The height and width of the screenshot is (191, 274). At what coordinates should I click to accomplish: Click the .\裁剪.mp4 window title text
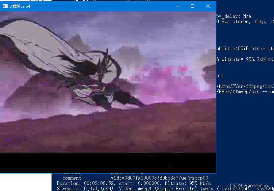20,6
